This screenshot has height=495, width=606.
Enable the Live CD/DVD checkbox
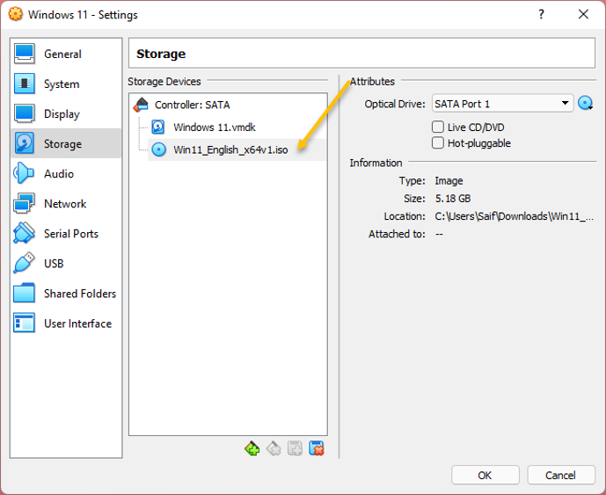click(x=437, y=127)
